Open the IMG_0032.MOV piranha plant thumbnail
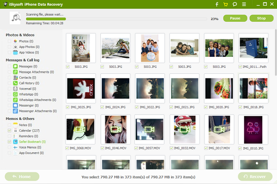This screenshot has height=184, width=277. [x=185, y=129]
